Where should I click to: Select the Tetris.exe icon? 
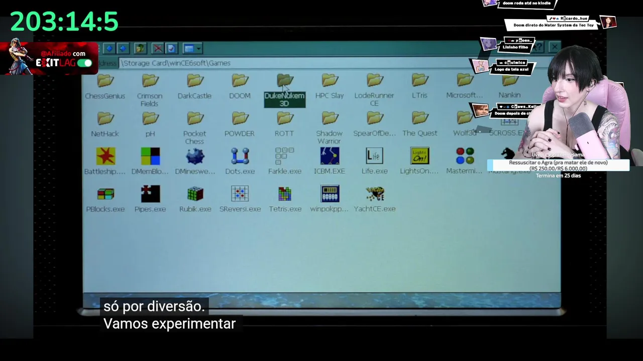point(285,199)
